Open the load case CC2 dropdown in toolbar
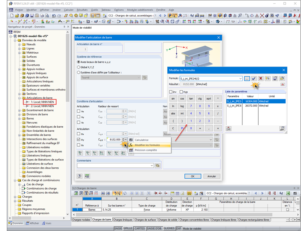Image resolution: width=308 pixels, height=231 pixels. [x=155, y=15]
